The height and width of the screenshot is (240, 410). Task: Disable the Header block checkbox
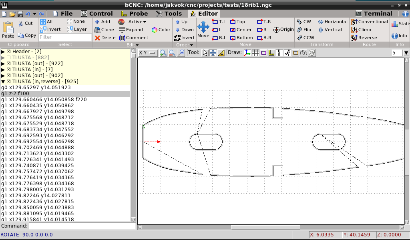pyautogui.click(x=8, y=52)
